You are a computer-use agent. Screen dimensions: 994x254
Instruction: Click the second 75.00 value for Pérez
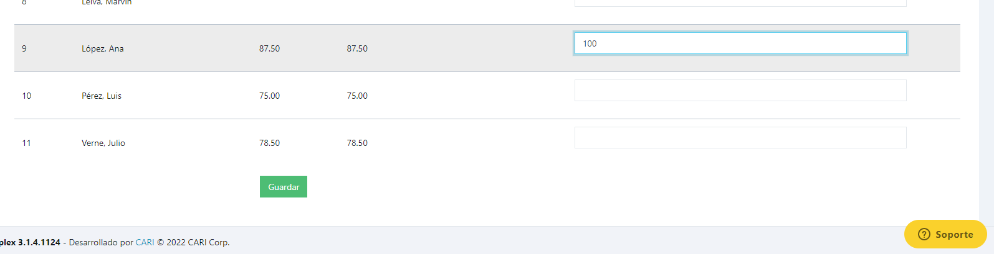click(357, 96)
